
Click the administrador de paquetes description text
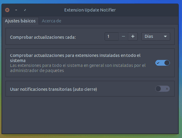(37, 71)
